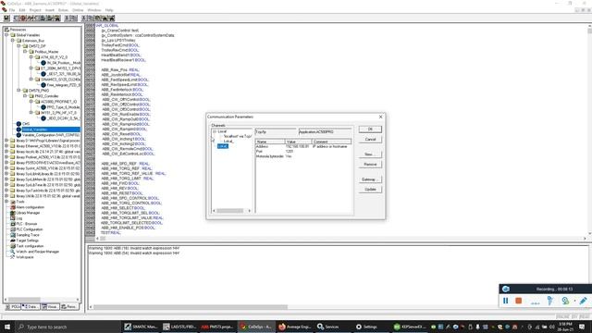The image size is (592, 333).
Task: Click the Motorola byteorder row
Action: click(x=303, y=156)
